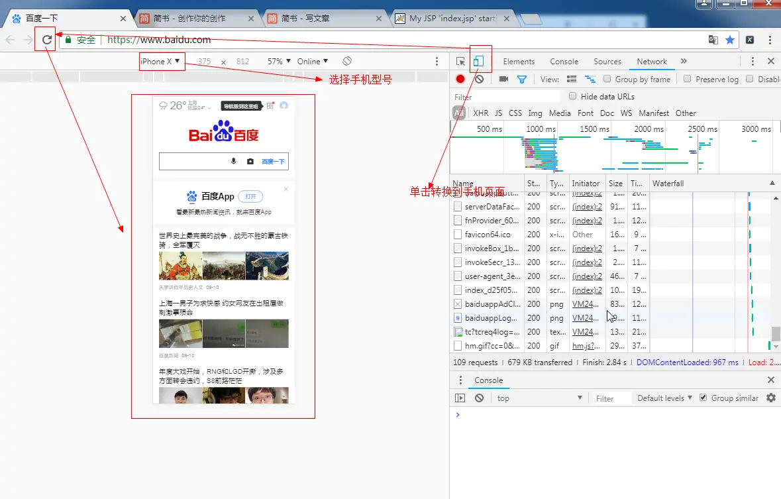Screen dimensions: 781x499
Task: Open device toolbar more options menu
Action: 437,61
